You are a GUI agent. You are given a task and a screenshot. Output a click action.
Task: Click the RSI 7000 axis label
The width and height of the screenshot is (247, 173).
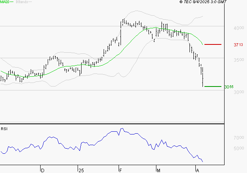(239, 138)
